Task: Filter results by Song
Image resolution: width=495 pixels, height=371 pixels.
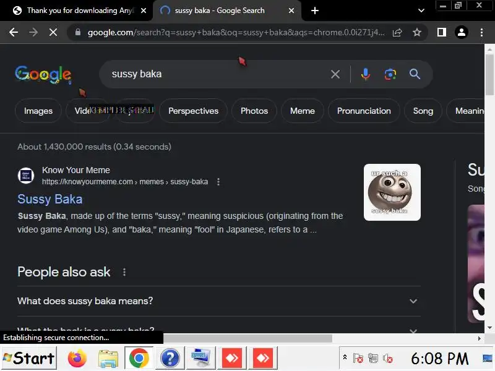Action: pos(423,111)
